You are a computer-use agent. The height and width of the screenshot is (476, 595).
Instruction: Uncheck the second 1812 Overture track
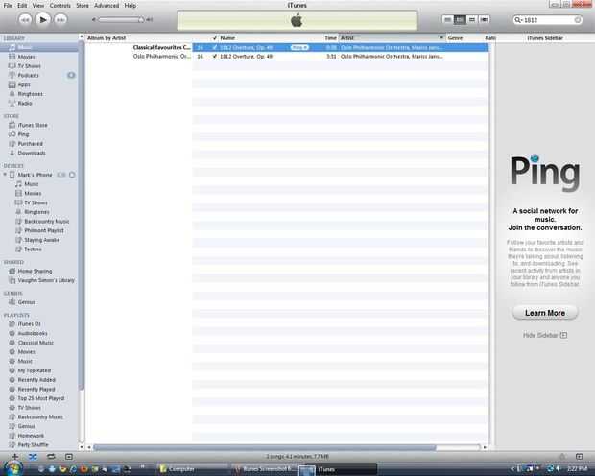(x=214, y=57)
